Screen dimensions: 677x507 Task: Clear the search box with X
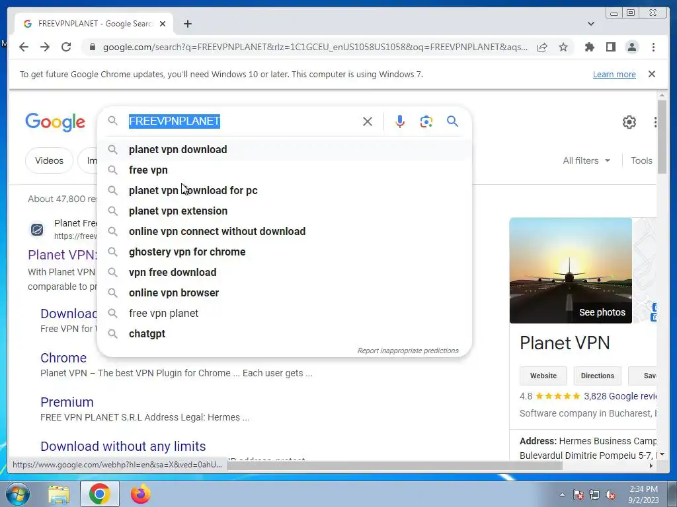click(x=368, y=121)
